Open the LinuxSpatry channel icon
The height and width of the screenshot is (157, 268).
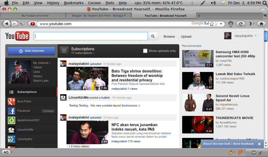(x=12, y=139)
